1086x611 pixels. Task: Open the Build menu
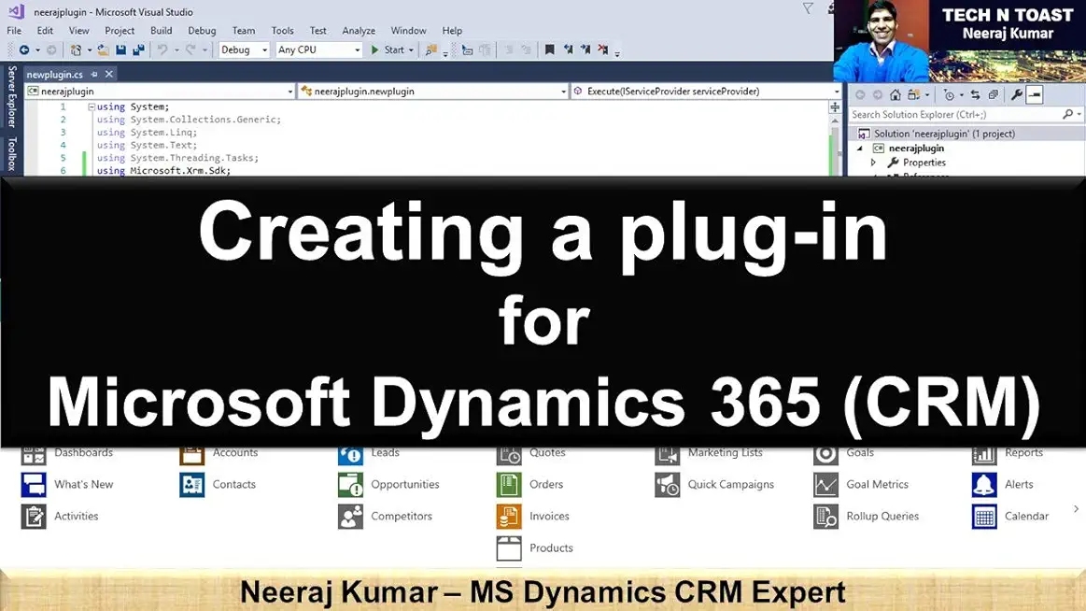click(162, 31)
